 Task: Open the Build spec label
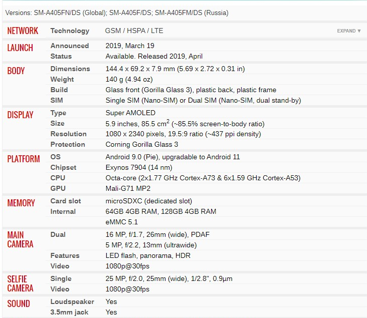click(59, 90)
